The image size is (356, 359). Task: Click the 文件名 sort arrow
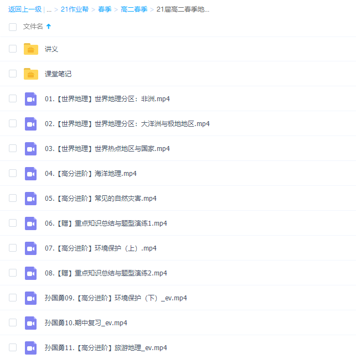coord(49,27)
